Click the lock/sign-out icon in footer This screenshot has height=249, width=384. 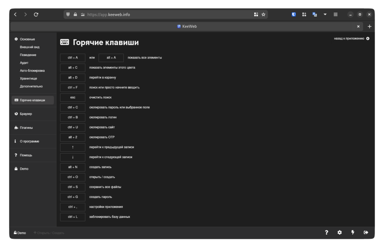coord(366,232)
